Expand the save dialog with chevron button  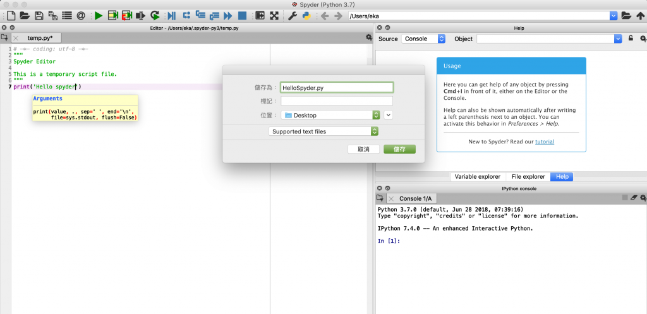tap(389, 115)
